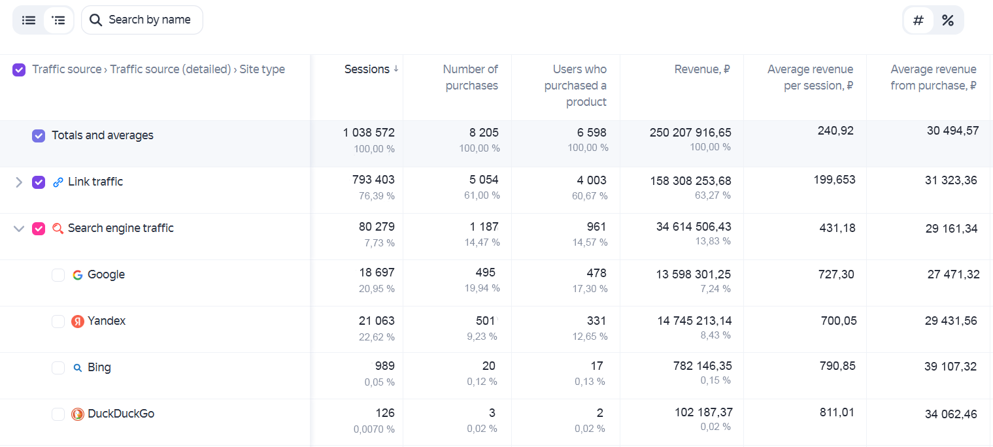Sort by Revenue column header
The image size is (993, 447).
[x=702, y=69]
